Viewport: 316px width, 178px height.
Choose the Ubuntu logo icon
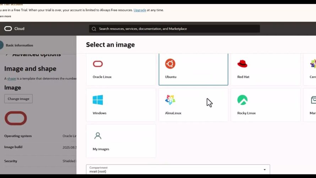coord(170,64)
